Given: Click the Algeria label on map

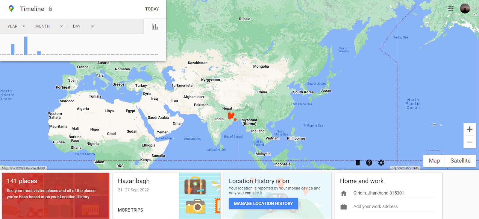Looking at the screenshot, I should coord(83,109).
